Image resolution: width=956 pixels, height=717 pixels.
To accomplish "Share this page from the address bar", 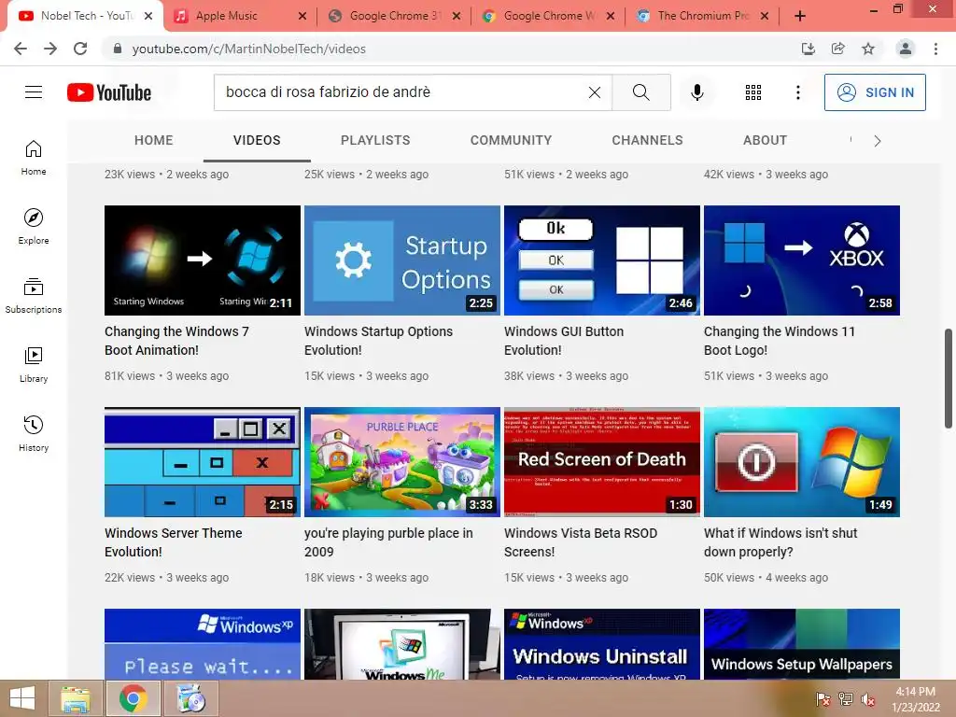I will (838, 49).
